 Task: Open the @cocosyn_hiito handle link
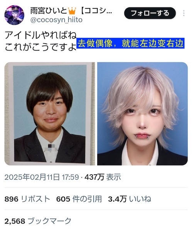pyautogui.click(x=56, y=20)
